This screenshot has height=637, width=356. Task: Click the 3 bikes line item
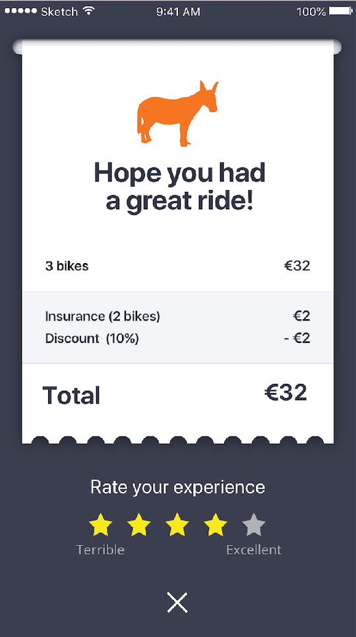tap(177, 266)
